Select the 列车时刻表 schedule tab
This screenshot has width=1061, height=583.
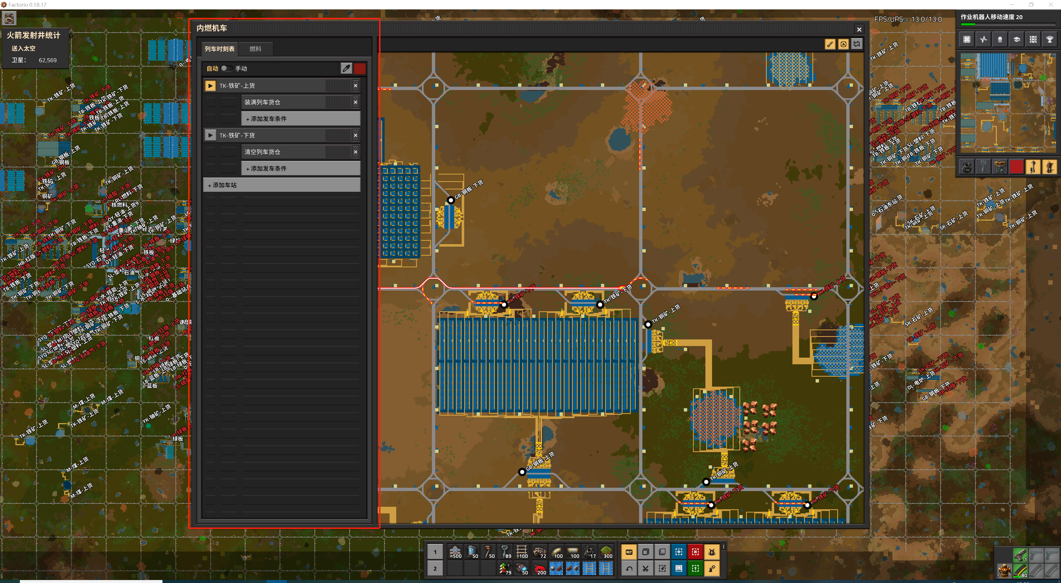(x=220, y=49)
